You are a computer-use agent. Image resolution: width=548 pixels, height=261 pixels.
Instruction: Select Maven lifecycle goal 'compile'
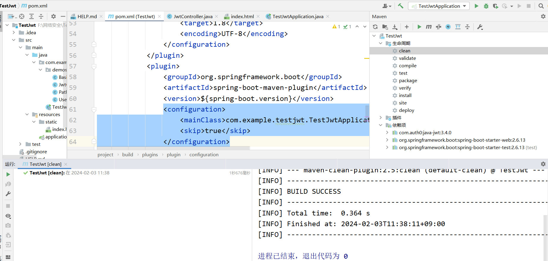pyautogui.click(x=408, y=66)
